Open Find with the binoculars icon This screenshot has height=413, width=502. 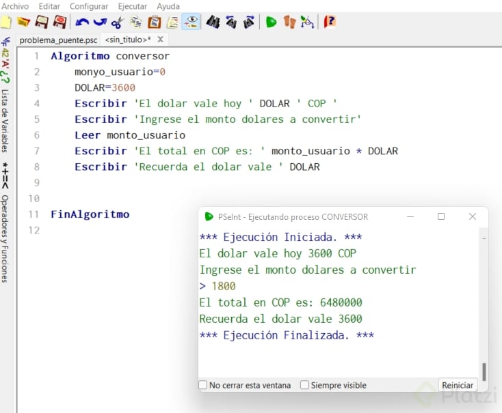pyautogui.click(x=213, y=22)
